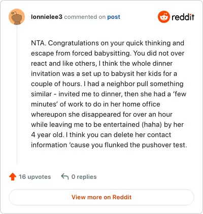Click "NTA." at the comment's start
The height and width of the screenshot is (214, 203).
click(x=39, y=43)
